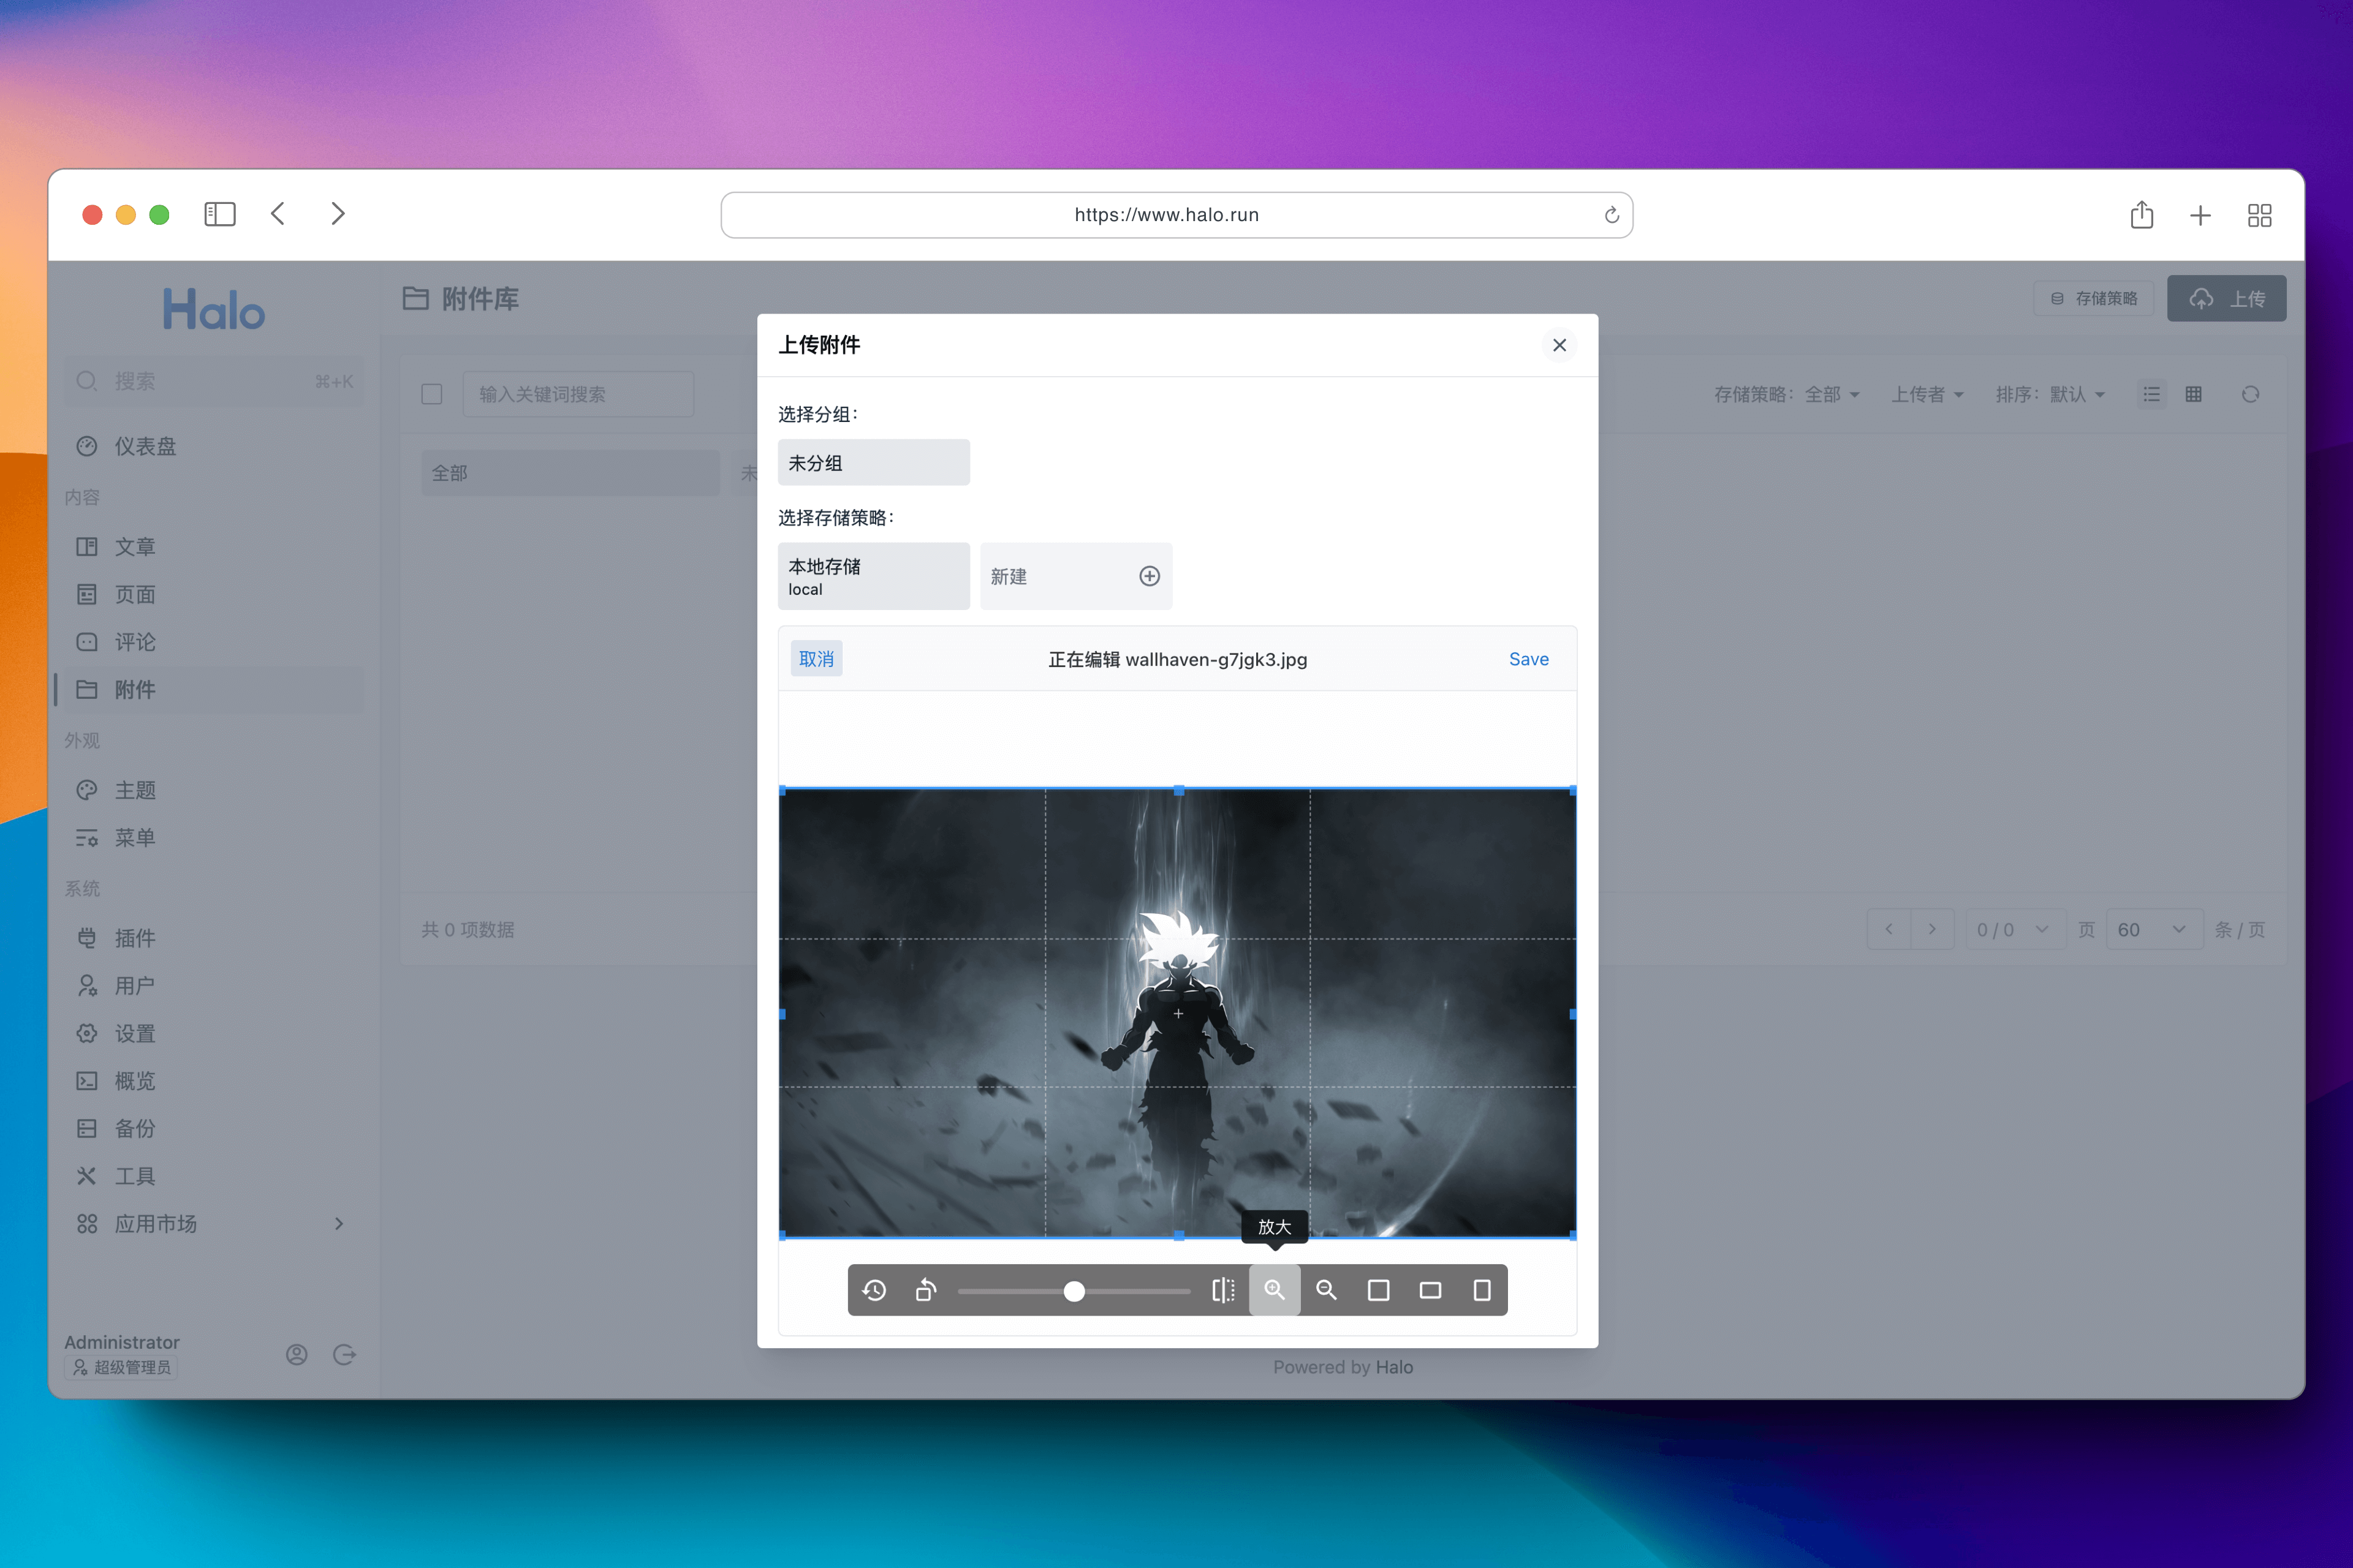Screen dimensions: 2353x1568
Task: Click the Halo logo
Action: pos(214,309)
